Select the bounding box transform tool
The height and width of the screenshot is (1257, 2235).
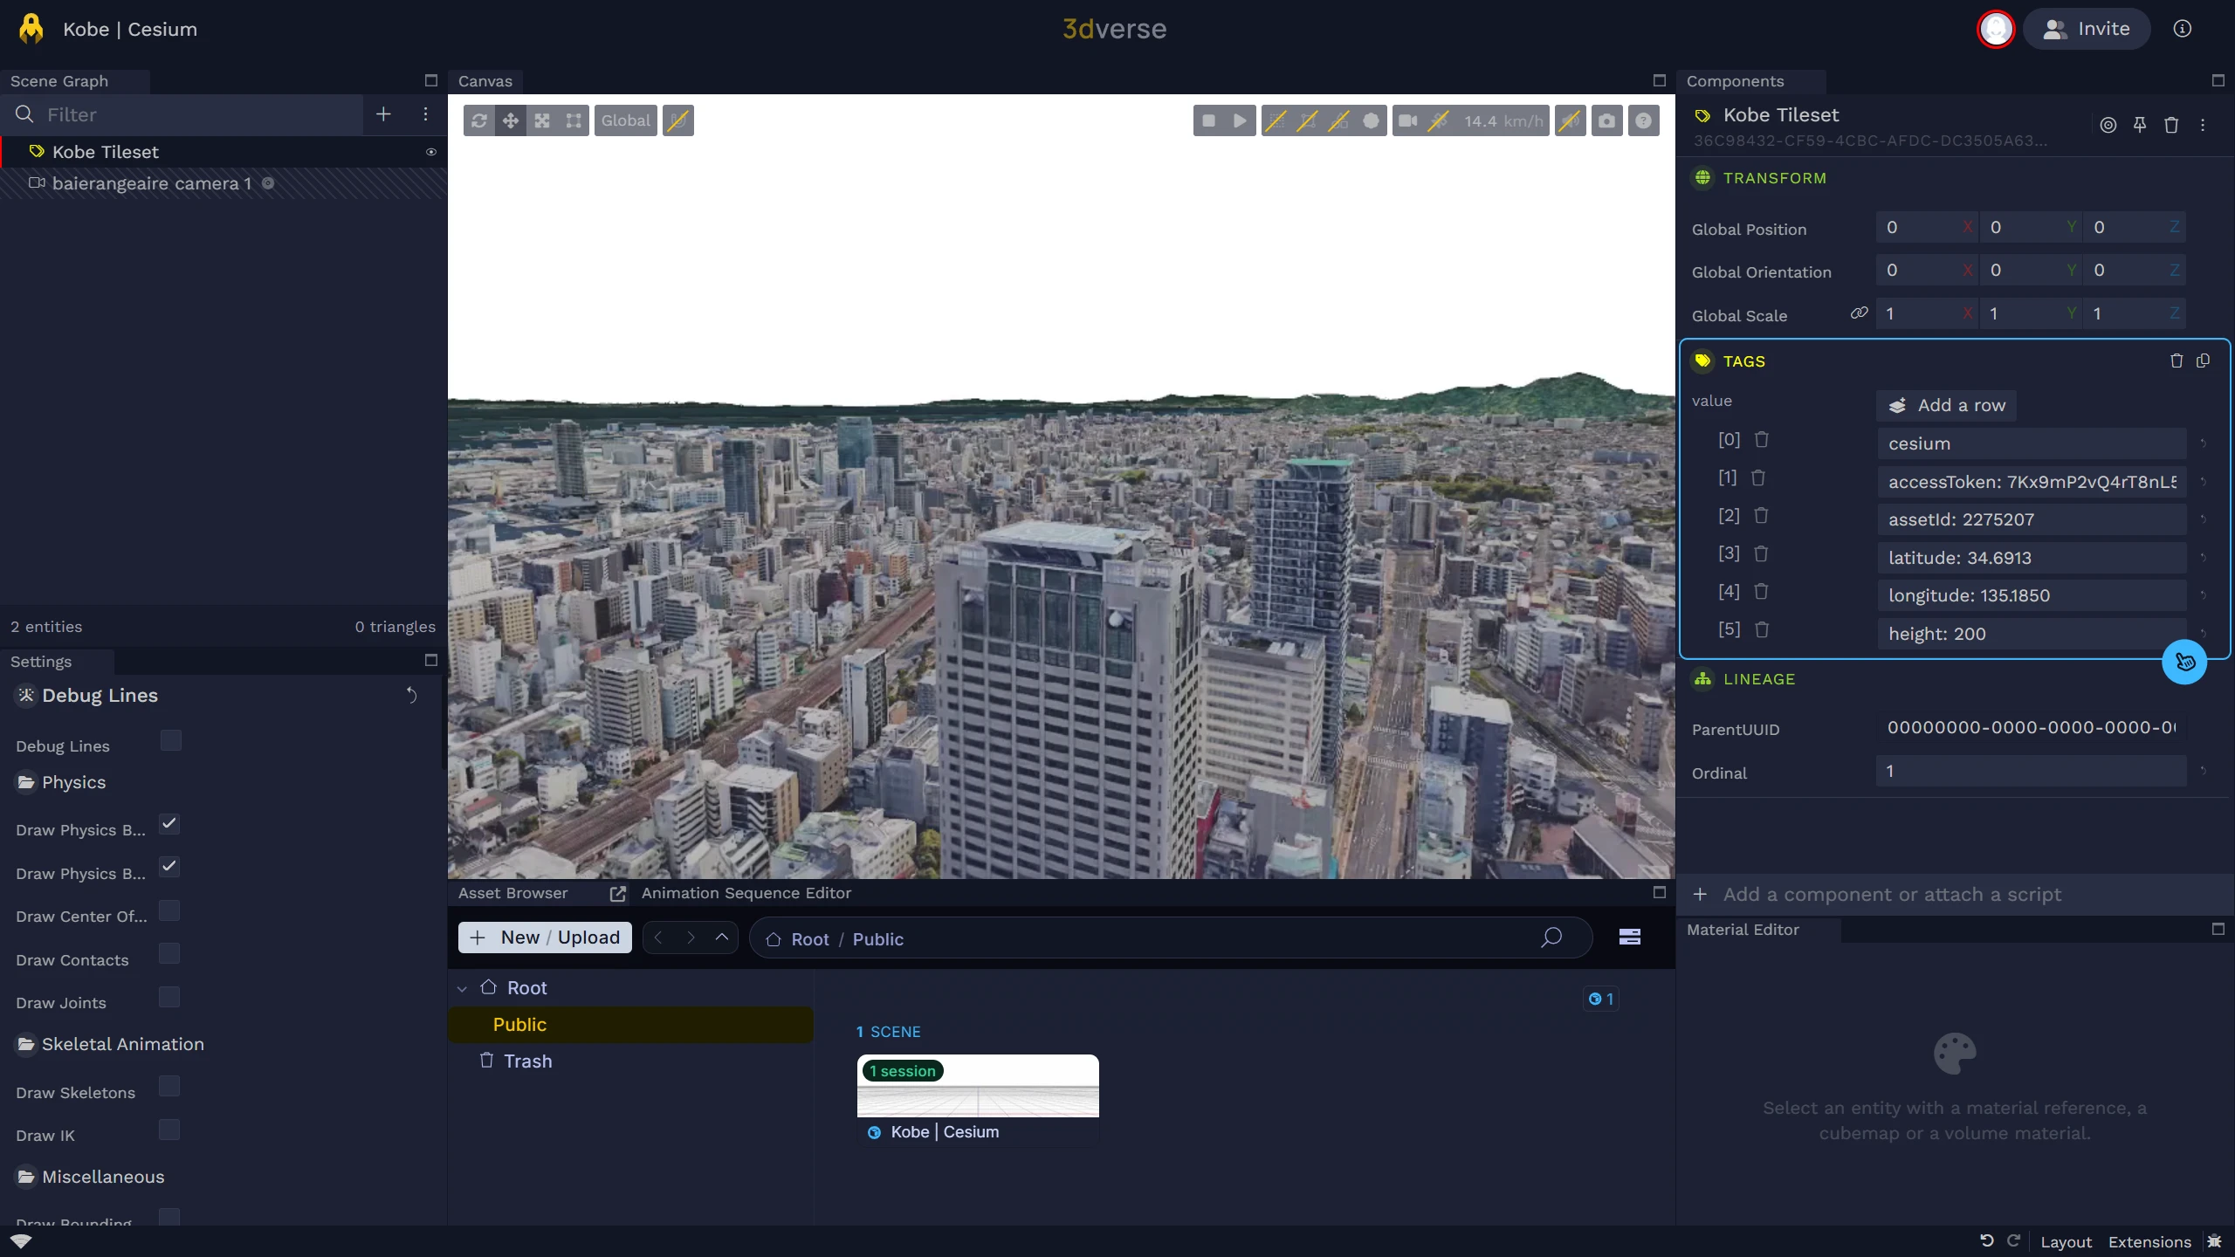(x=574, y=120)
